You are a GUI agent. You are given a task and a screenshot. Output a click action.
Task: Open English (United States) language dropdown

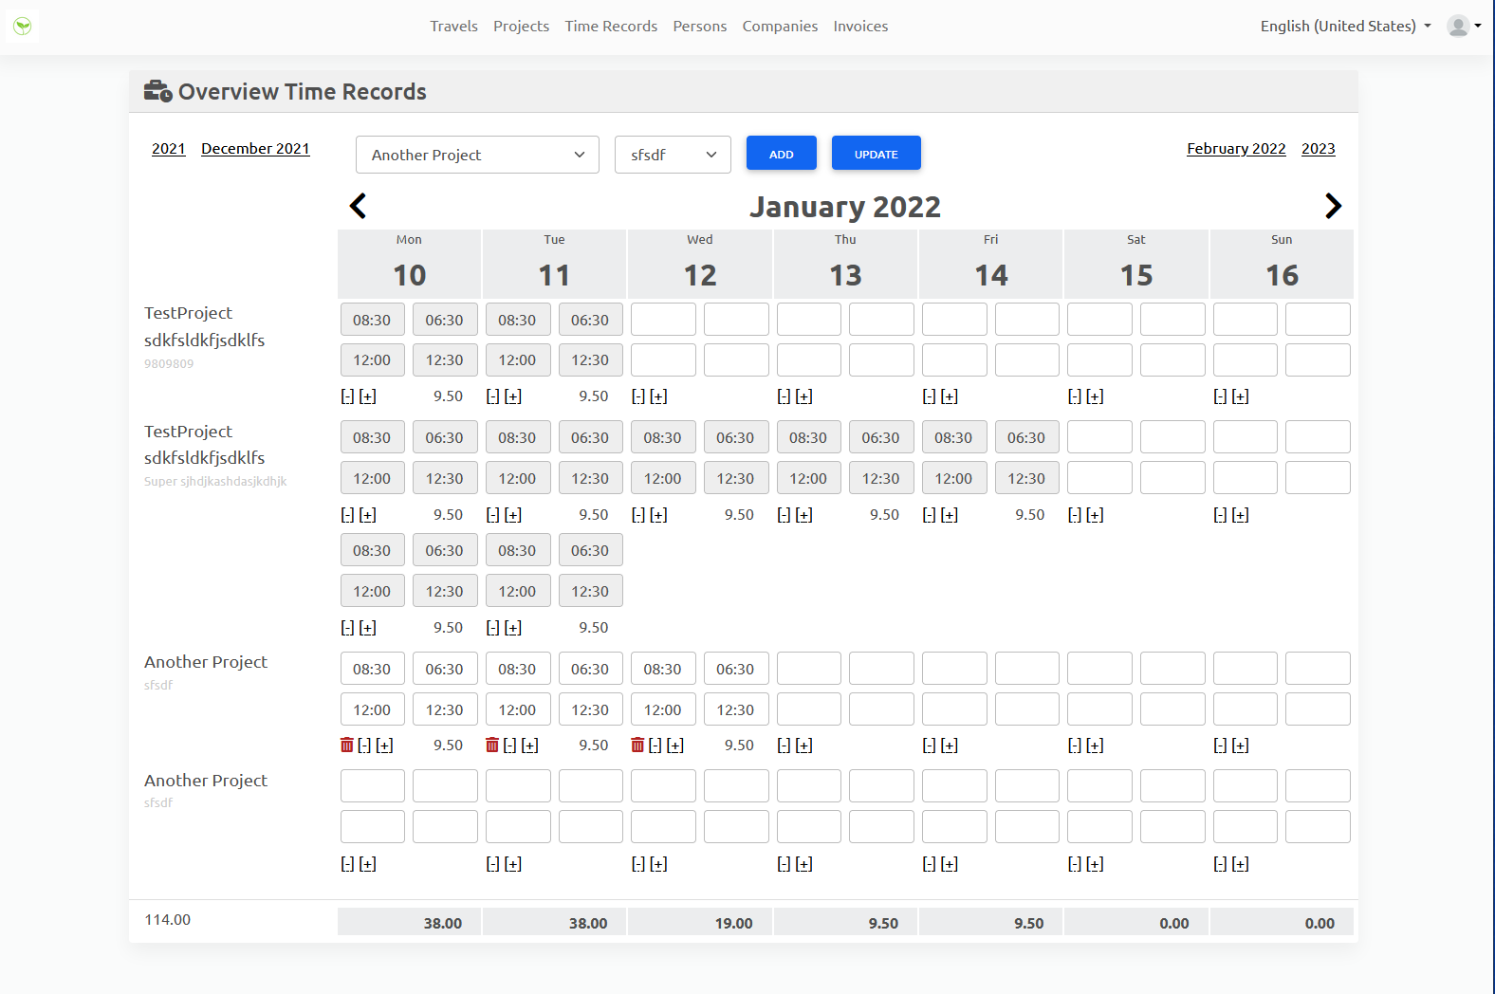[1345, 27]
